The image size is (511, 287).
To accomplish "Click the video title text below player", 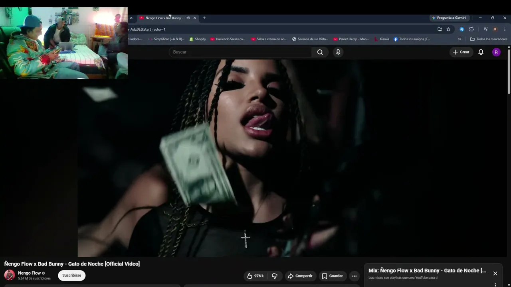I will point(72,264).
